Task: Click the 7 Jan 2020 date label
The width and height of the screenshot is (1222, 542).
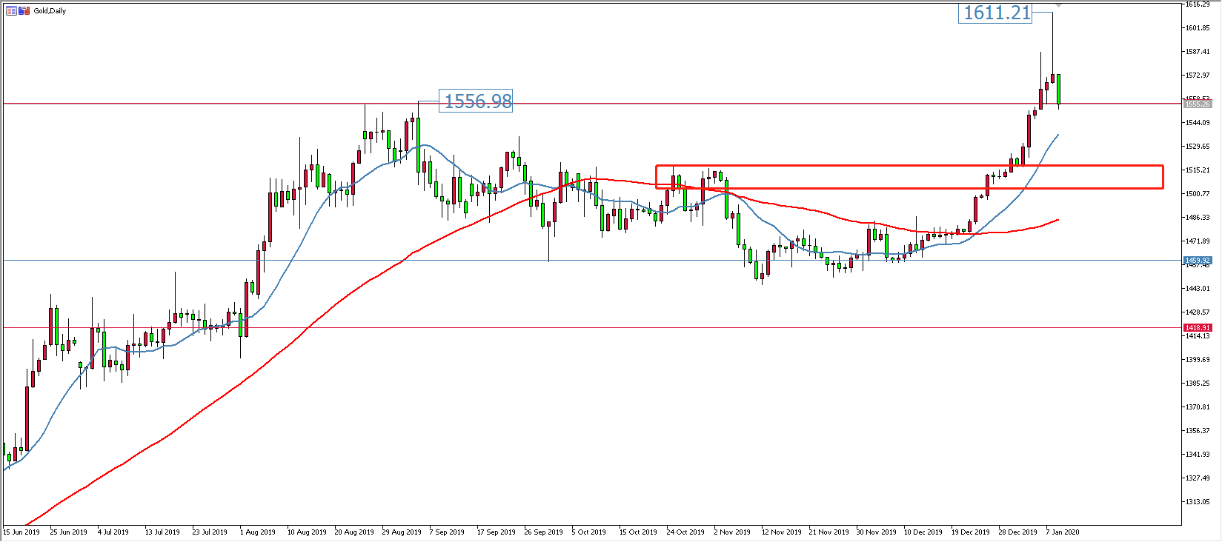Action: 1062,532
